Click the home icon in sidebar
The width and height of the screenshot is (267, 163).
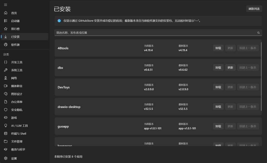point(6,13)
